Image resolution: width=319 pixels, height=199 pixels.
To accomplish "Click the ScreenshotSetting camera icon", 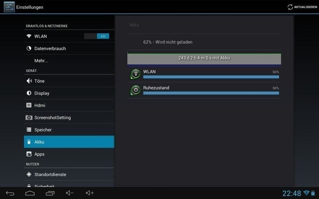I will pyautogui.click(x=29, y=117).
